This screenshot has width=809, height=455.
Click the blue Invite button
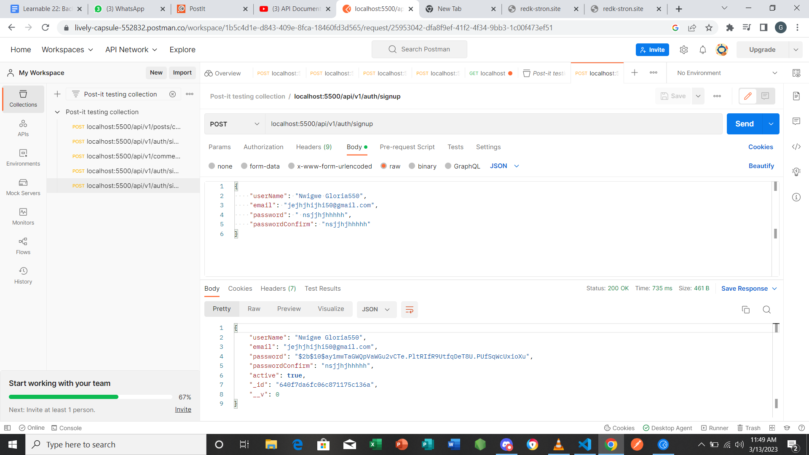(652, 50)
